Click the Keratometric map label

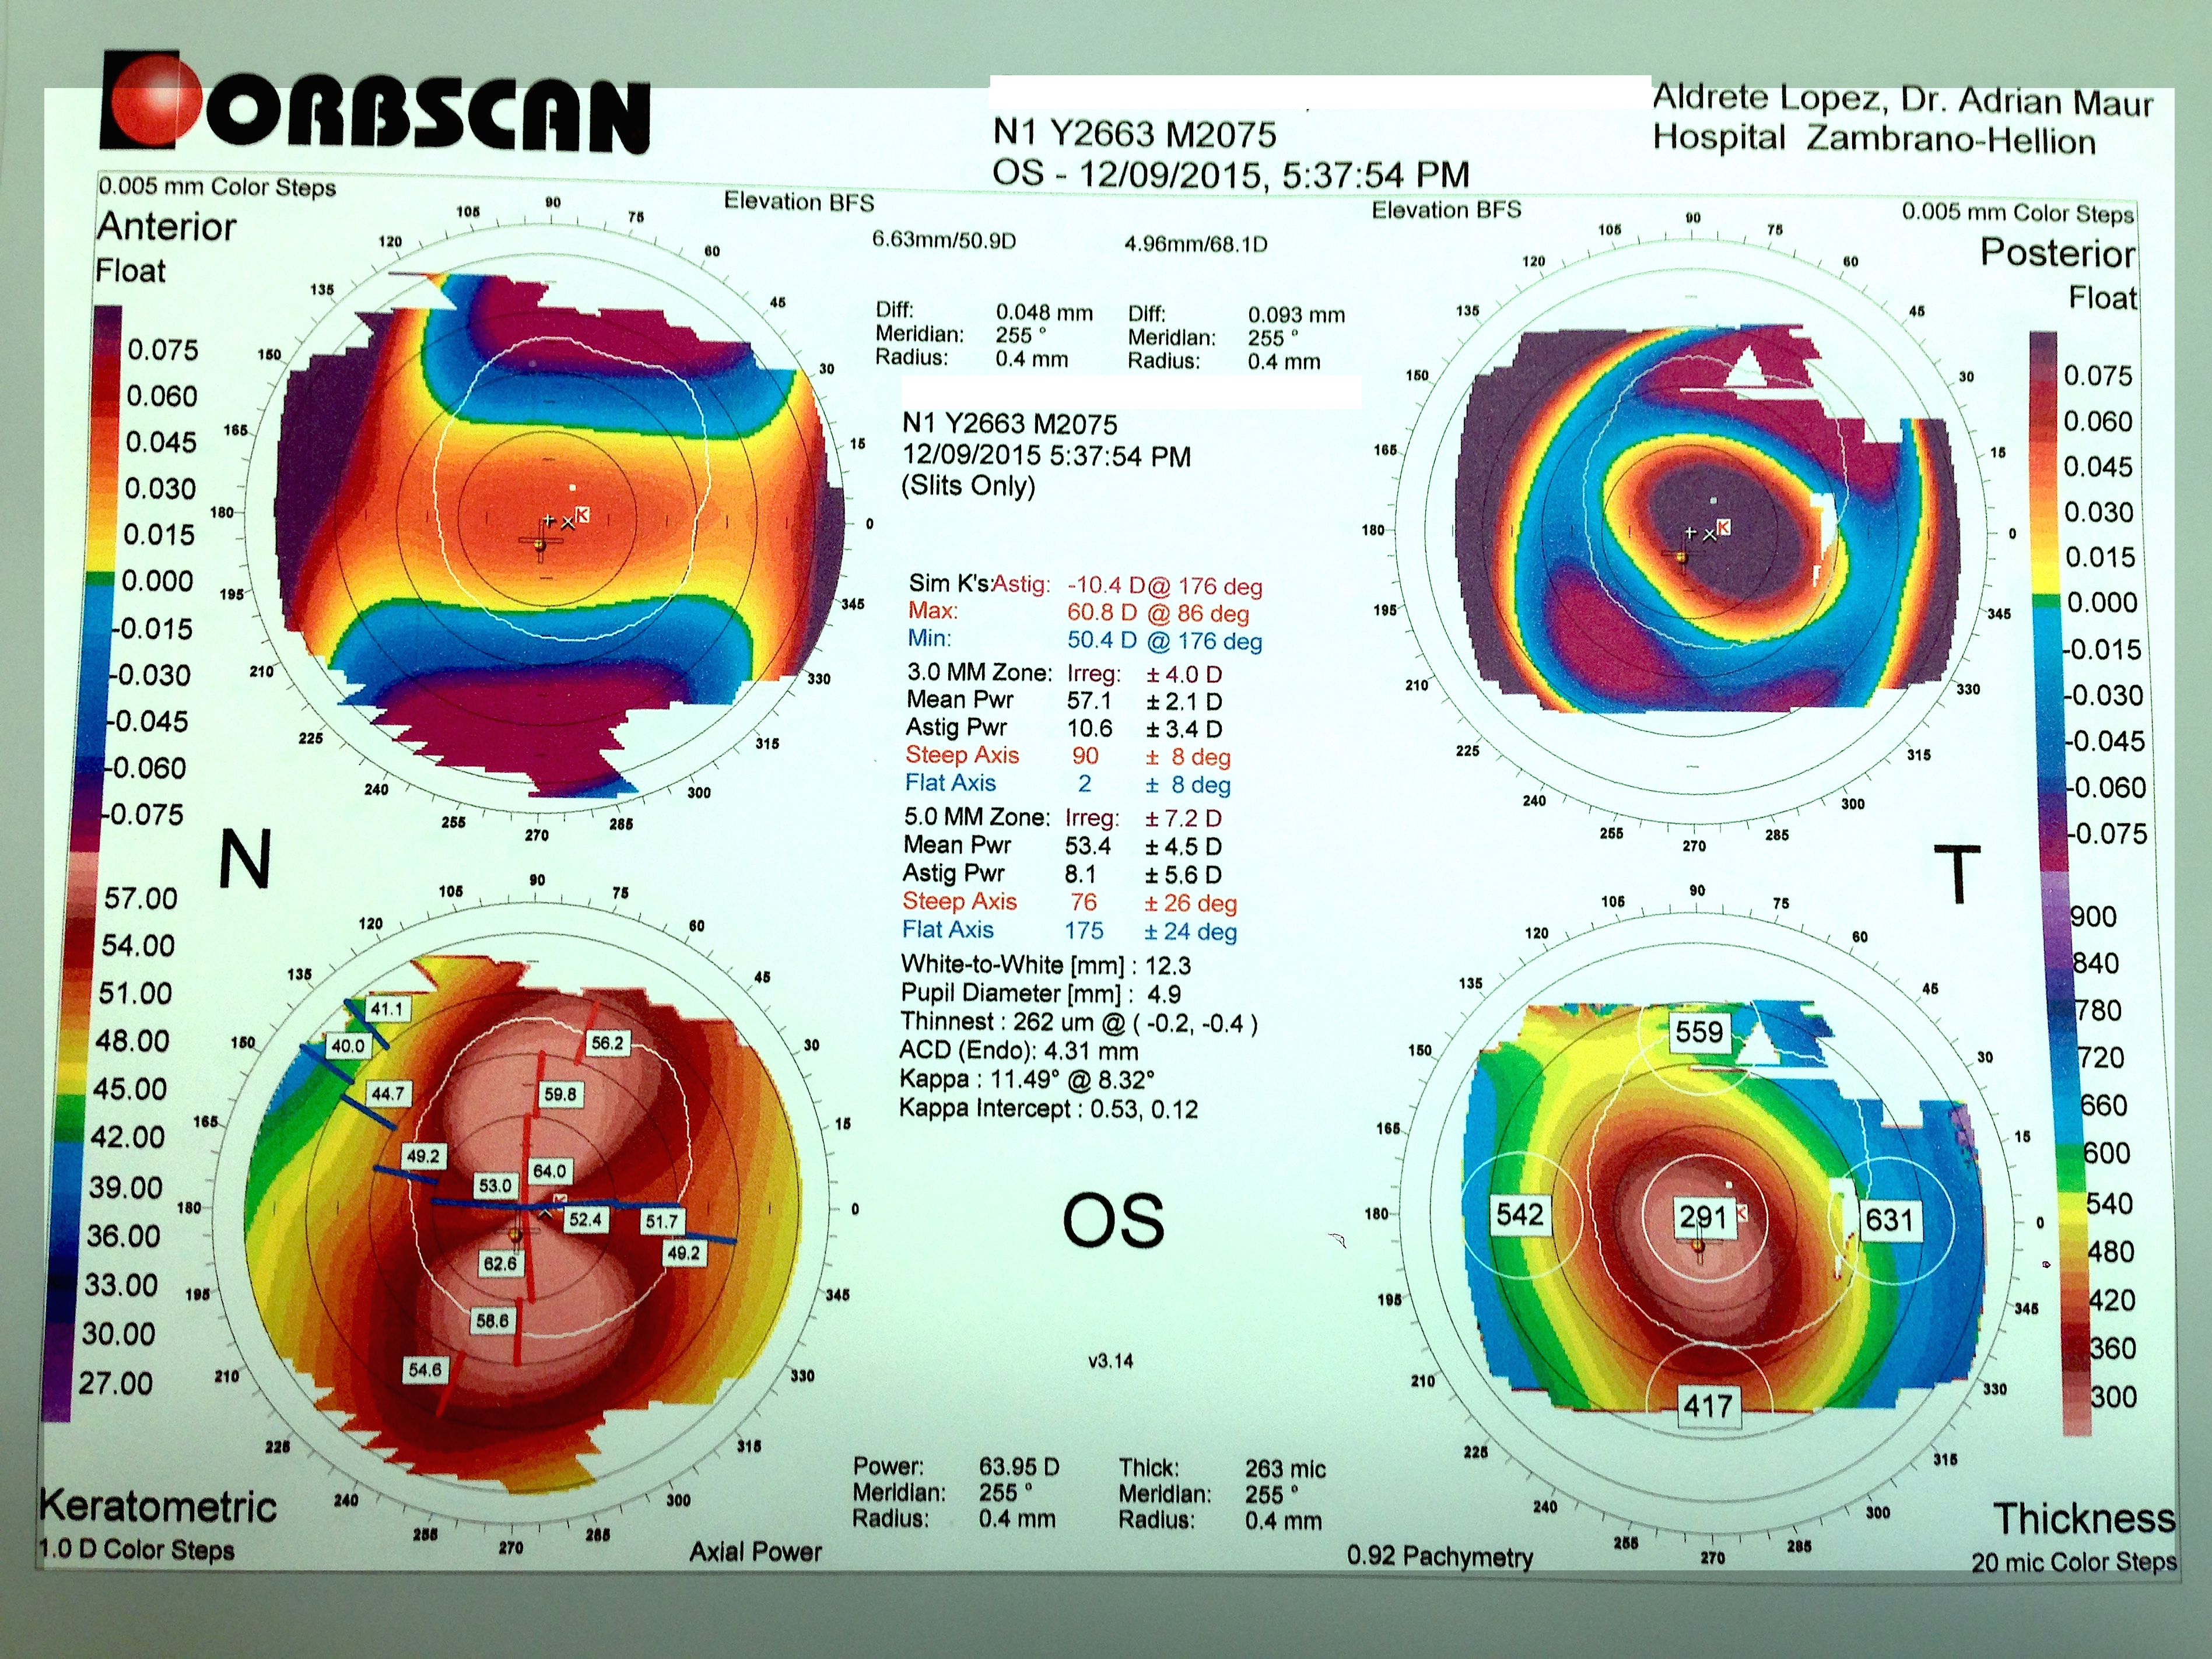(158, 1506)
